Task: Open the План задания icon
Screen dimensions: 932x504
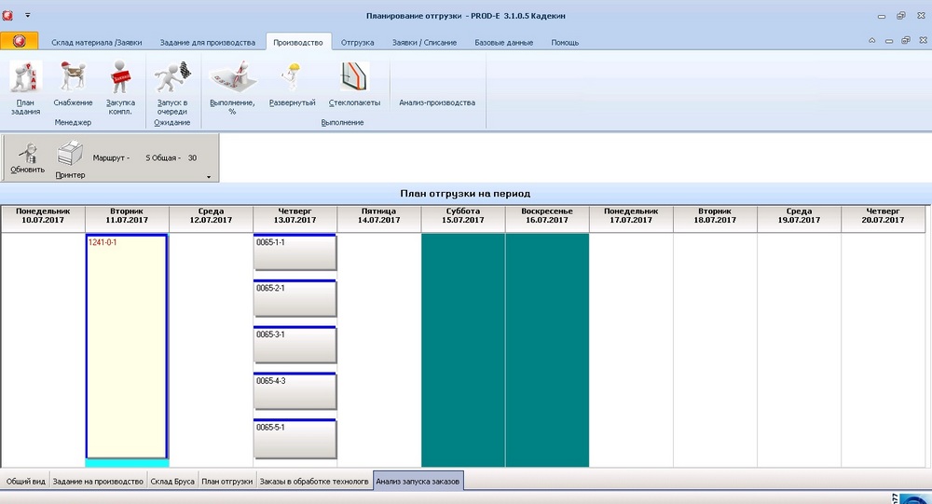Action: pyautogui.click(x=25, y=87)
